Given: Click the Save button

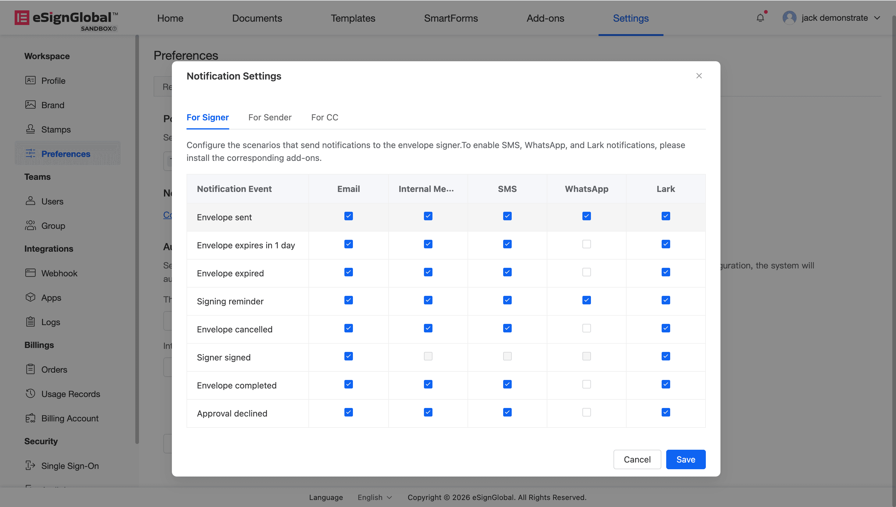Looking at the screenshot, I should (x=685, y=459).
